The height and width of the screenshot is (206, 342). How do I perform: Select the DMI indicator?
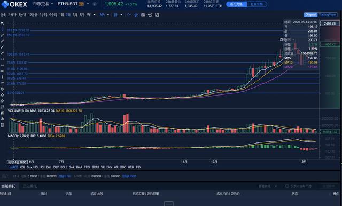pyautogui.click(x=49, y=167)
